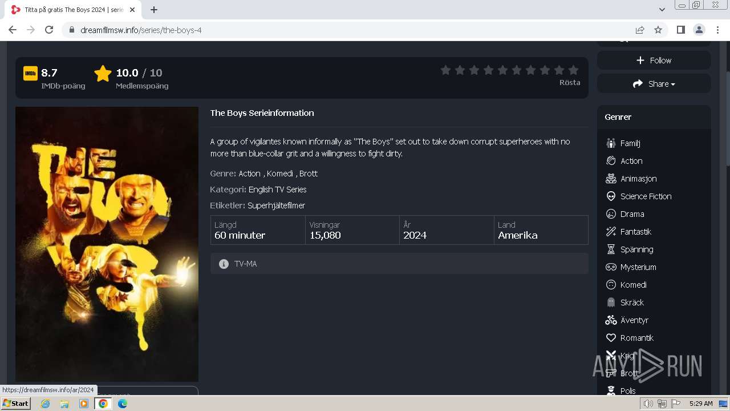Open the Share dropdown

coord(654,84)
